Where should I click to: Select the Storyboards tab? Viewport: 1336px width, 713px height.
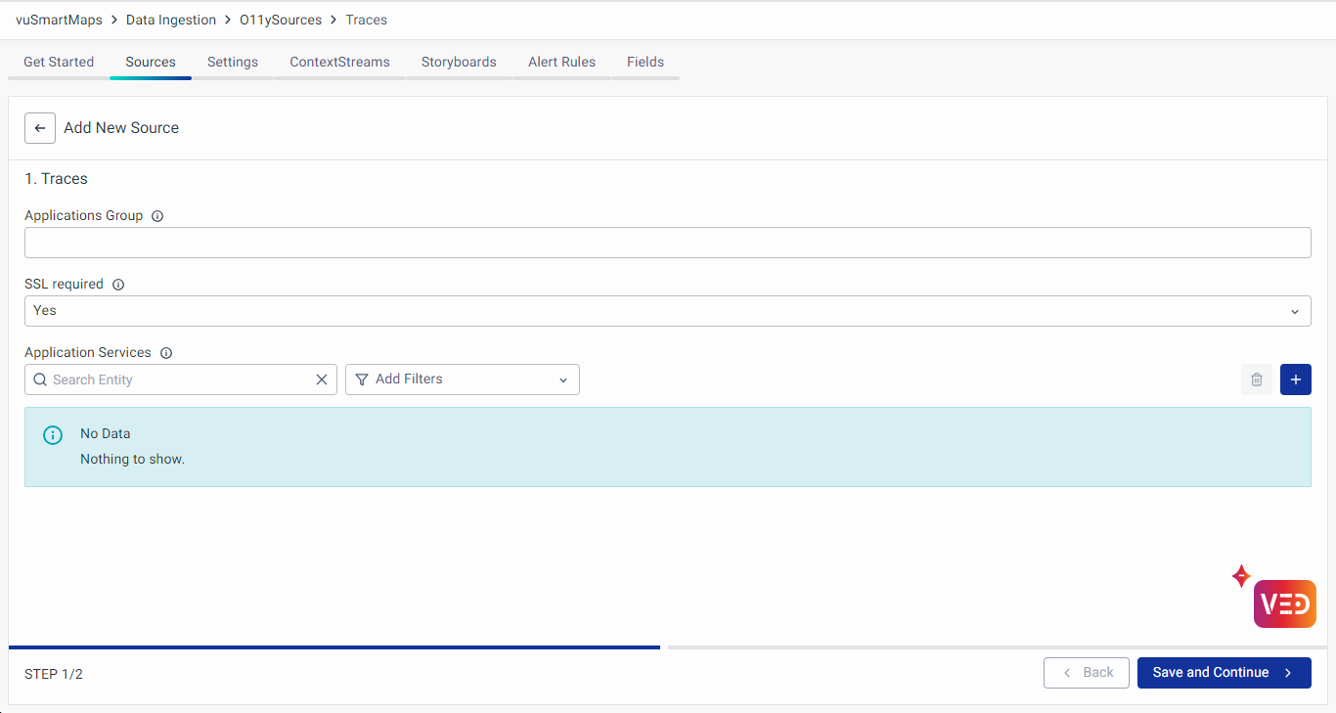coord(459,62)
